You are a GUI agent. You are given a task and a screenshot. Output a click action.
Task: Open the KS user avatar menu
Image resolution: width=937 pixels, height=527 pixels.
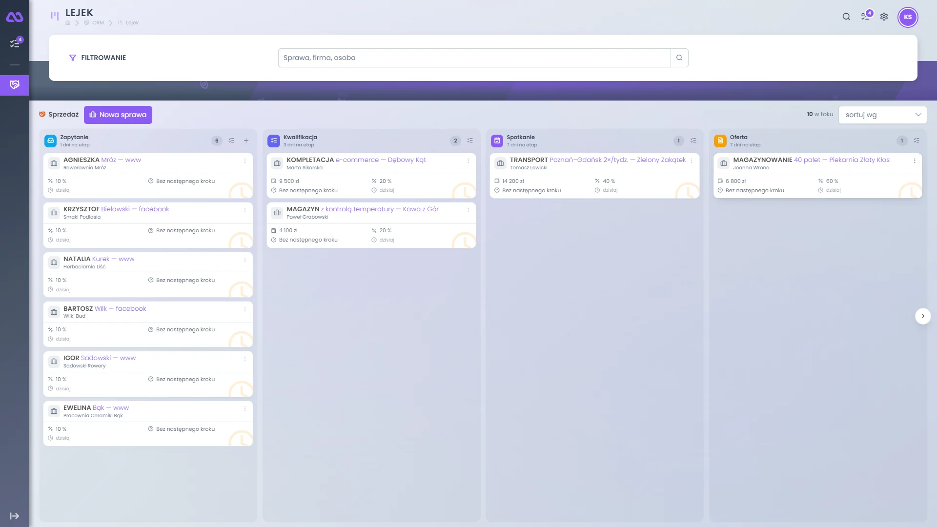point(908,17)
